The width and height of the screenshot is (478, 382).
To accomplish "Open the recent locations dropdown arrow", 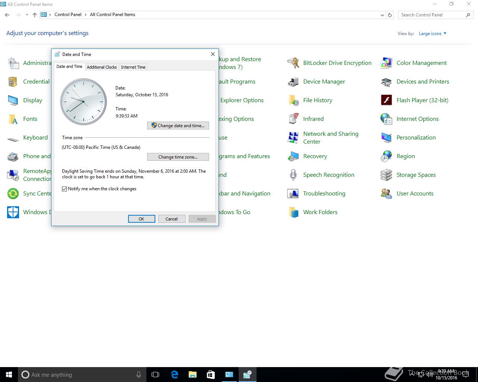I will [x=27, y=15].
